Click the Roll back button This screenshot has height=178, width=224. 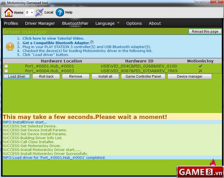pyautogui.click(x=46, y=76)
